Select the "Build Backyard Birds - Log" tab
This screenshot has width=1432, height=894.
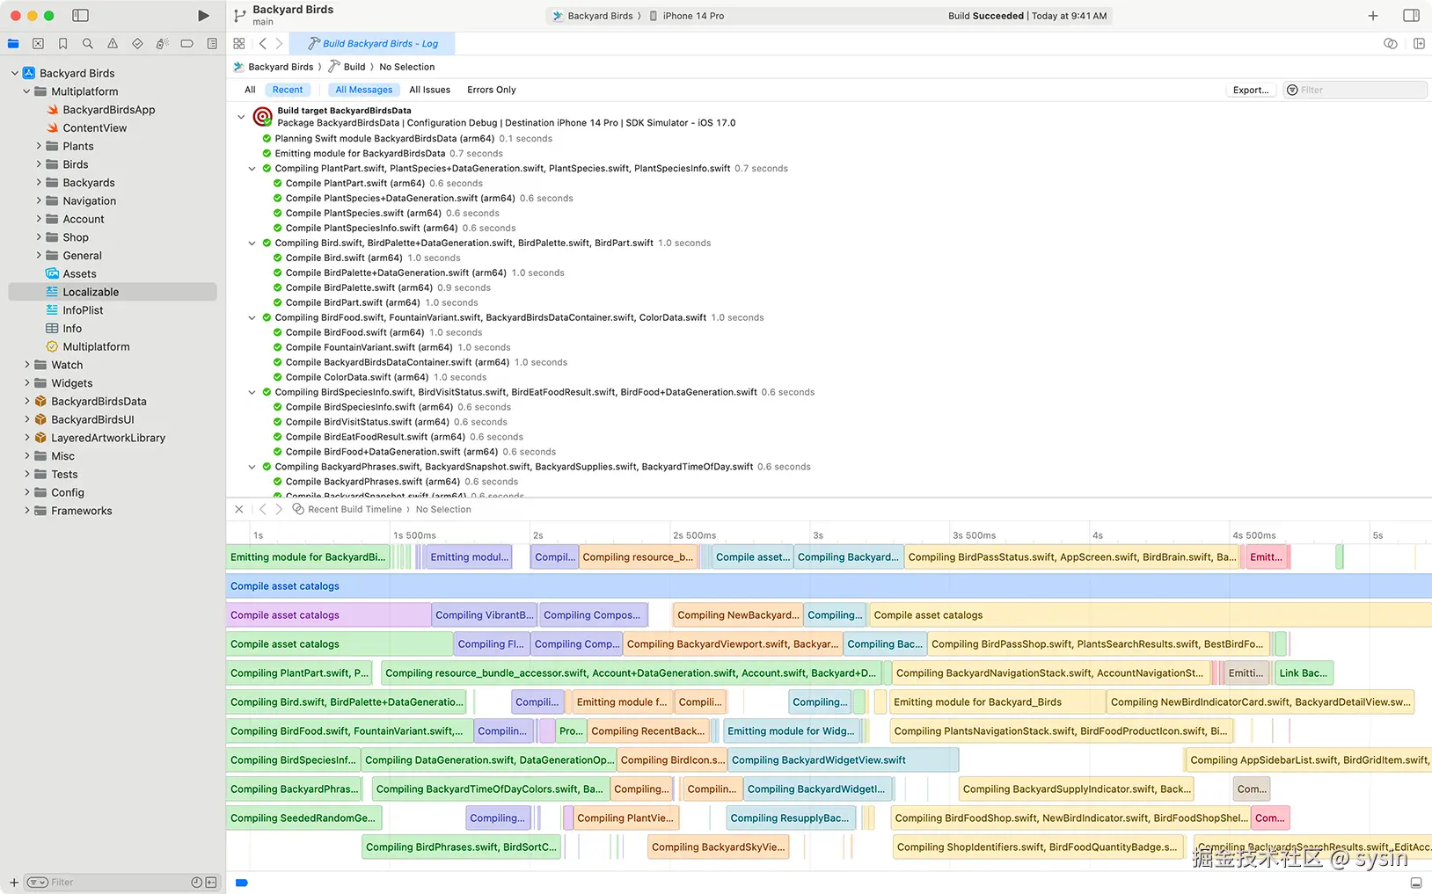378,43
